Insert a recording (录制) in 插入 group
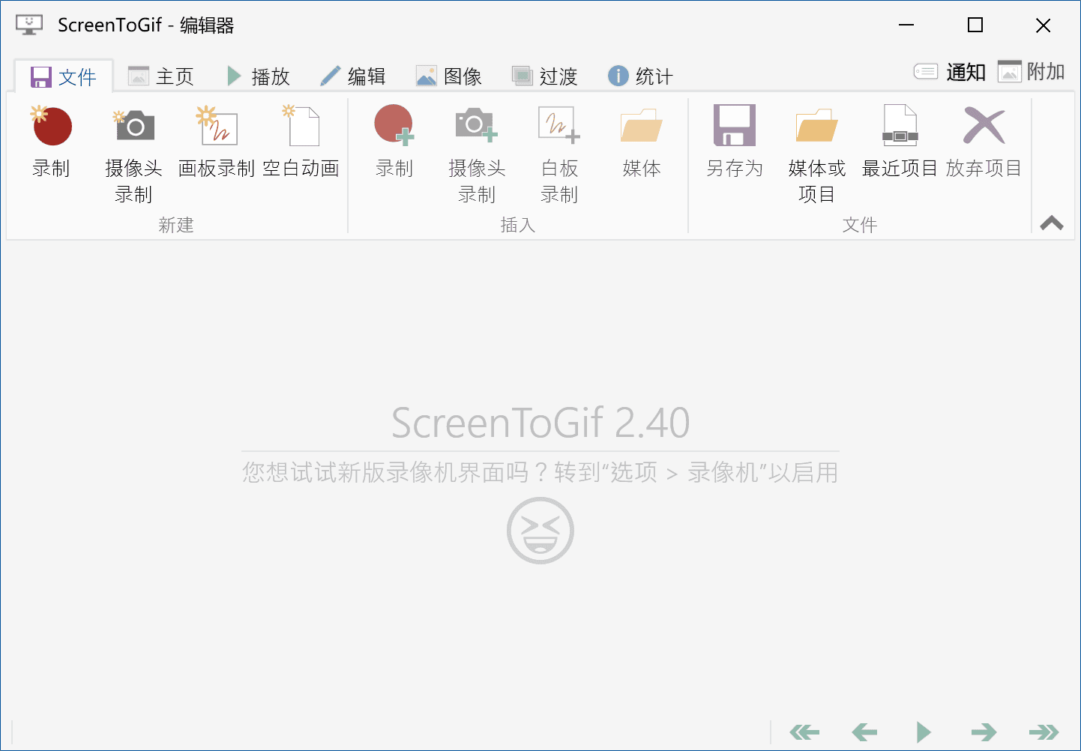Screen dimensions: 1081x751 coord(394,142)
